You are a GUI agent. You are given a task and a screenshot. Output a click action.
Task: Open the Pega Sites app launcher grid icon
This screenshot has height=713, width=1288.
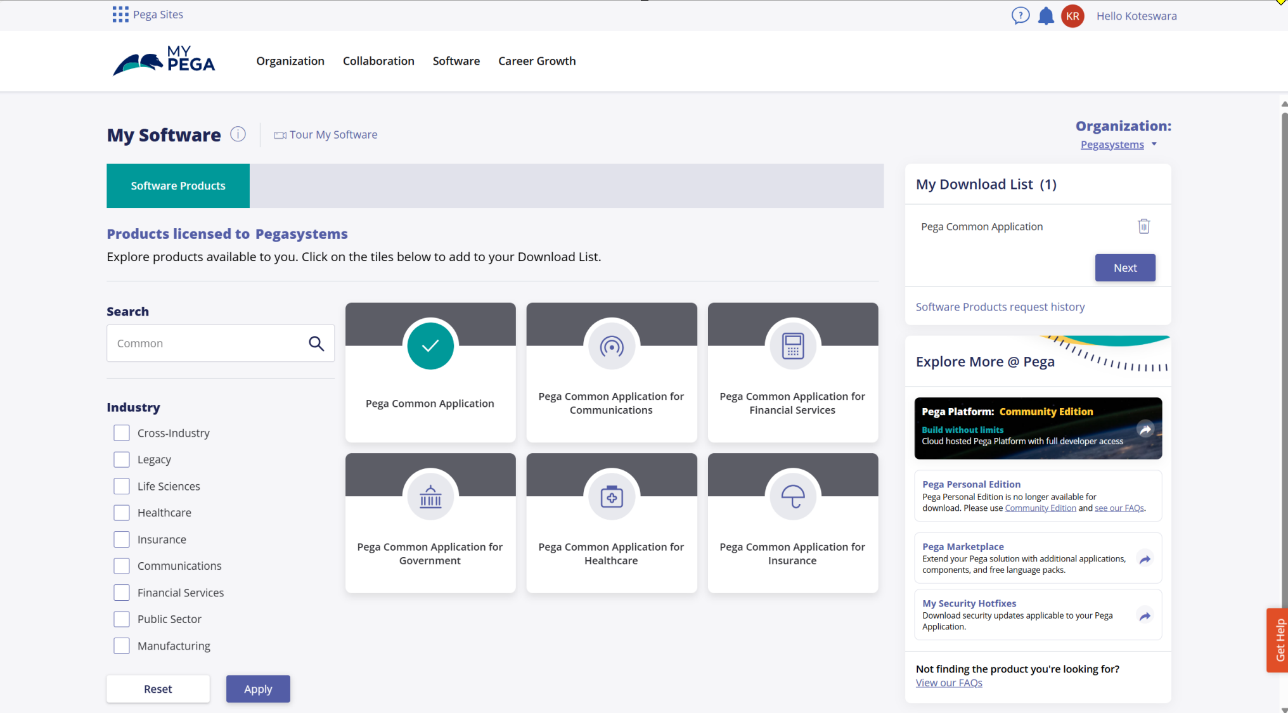coord(120,14)
